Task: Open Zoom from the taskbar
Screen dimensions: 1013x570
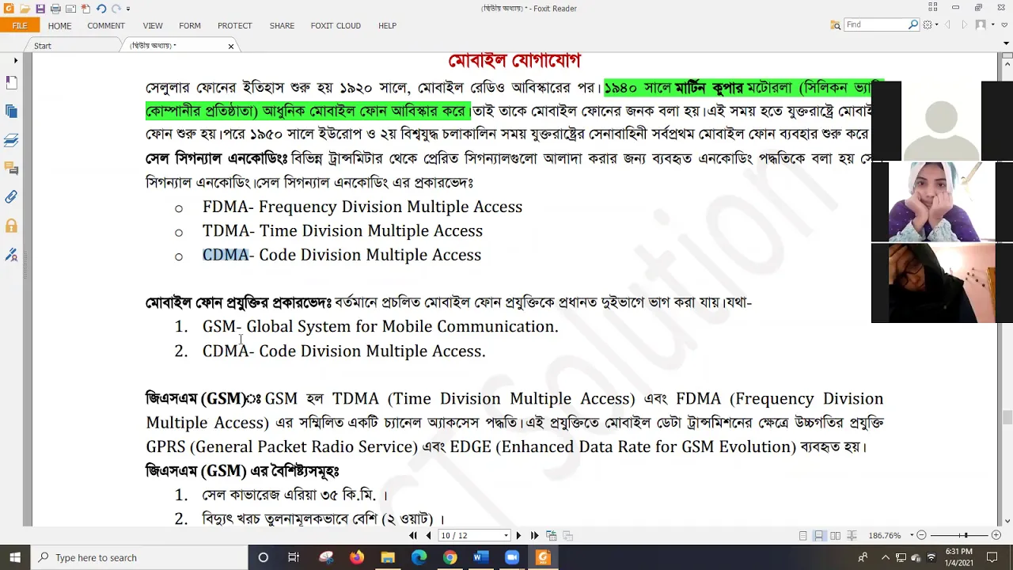Action: [511, 557]
